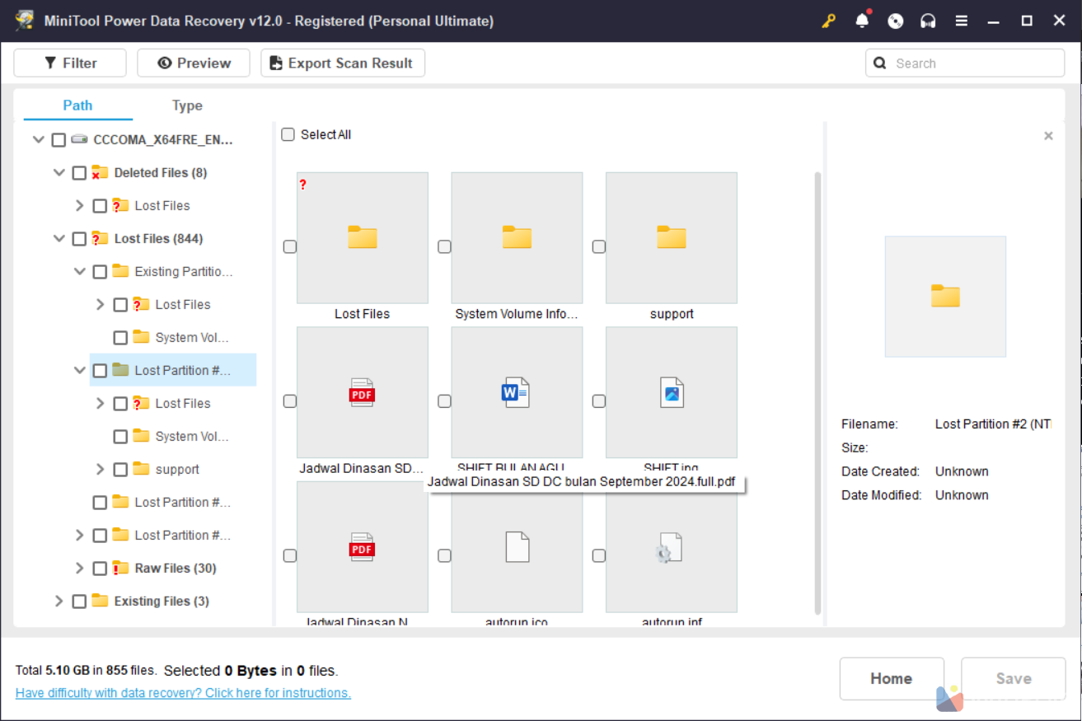Click the Export Scan Result button
This screenshot has width=1082, height=721.
342,63
